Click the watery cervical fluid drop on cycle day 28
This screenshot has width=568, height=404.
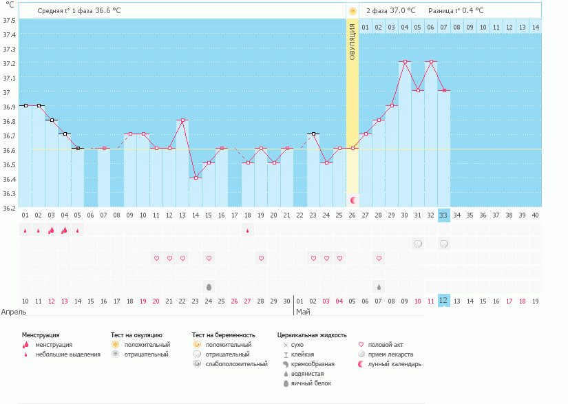pyautogui.click(x=379, y=286)
